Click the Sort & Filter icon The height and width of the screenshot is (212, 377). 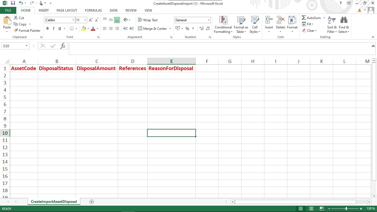click(332, 25)
